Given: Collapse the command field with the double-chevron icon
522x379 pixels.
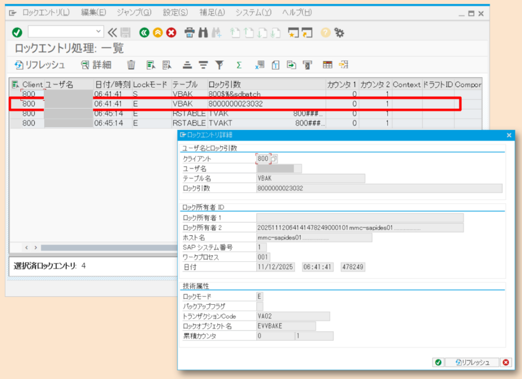Looking at the screenshot, I should pyautogui.click(x=113, y=32).
